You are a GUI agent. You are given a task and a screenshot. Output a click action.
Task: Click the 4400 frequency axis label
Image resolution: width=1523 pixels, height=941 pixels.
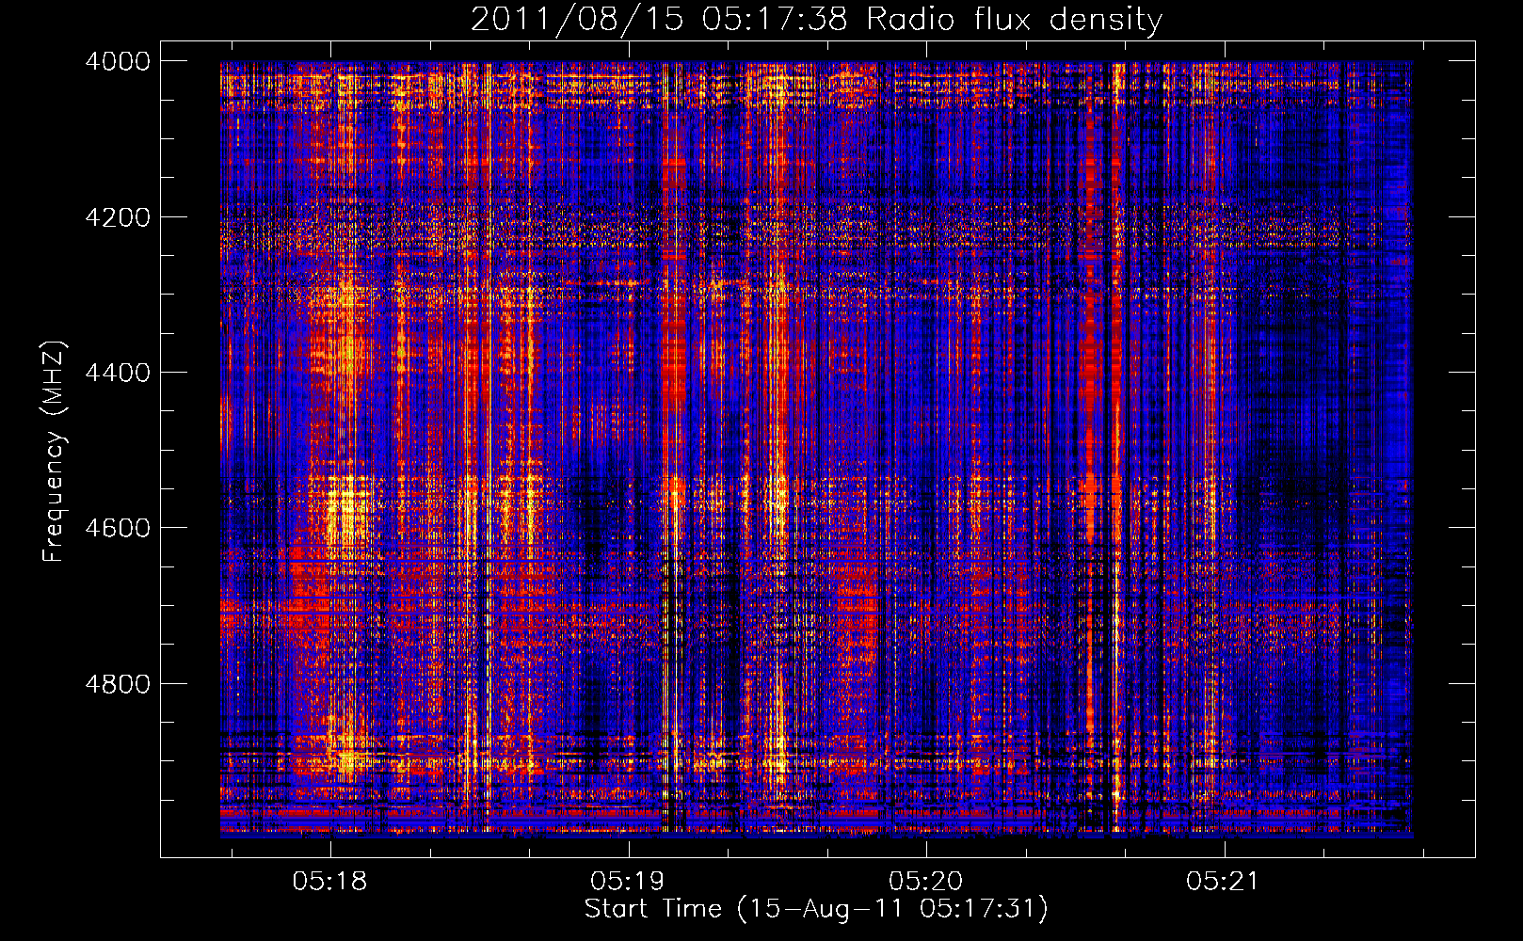click(x=118, y=373)
